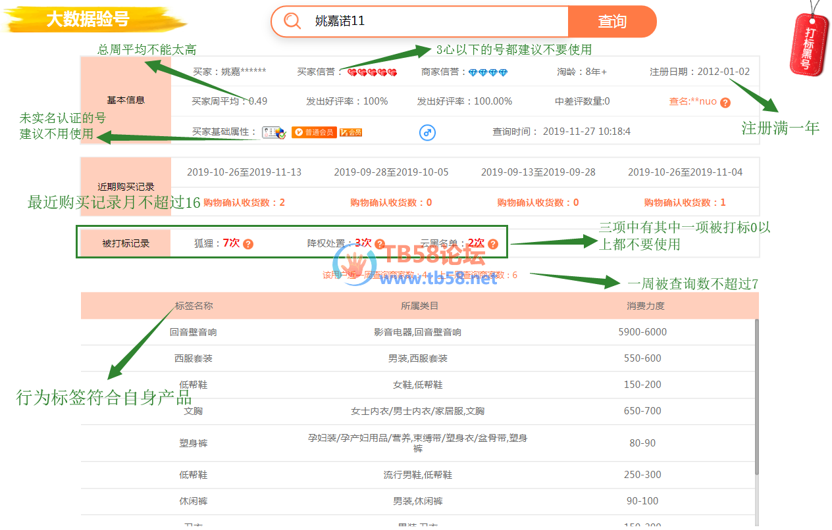Select the 近期购买记录 section label
This screenshot has width=832, height=530.
click(x=126, y=187)
